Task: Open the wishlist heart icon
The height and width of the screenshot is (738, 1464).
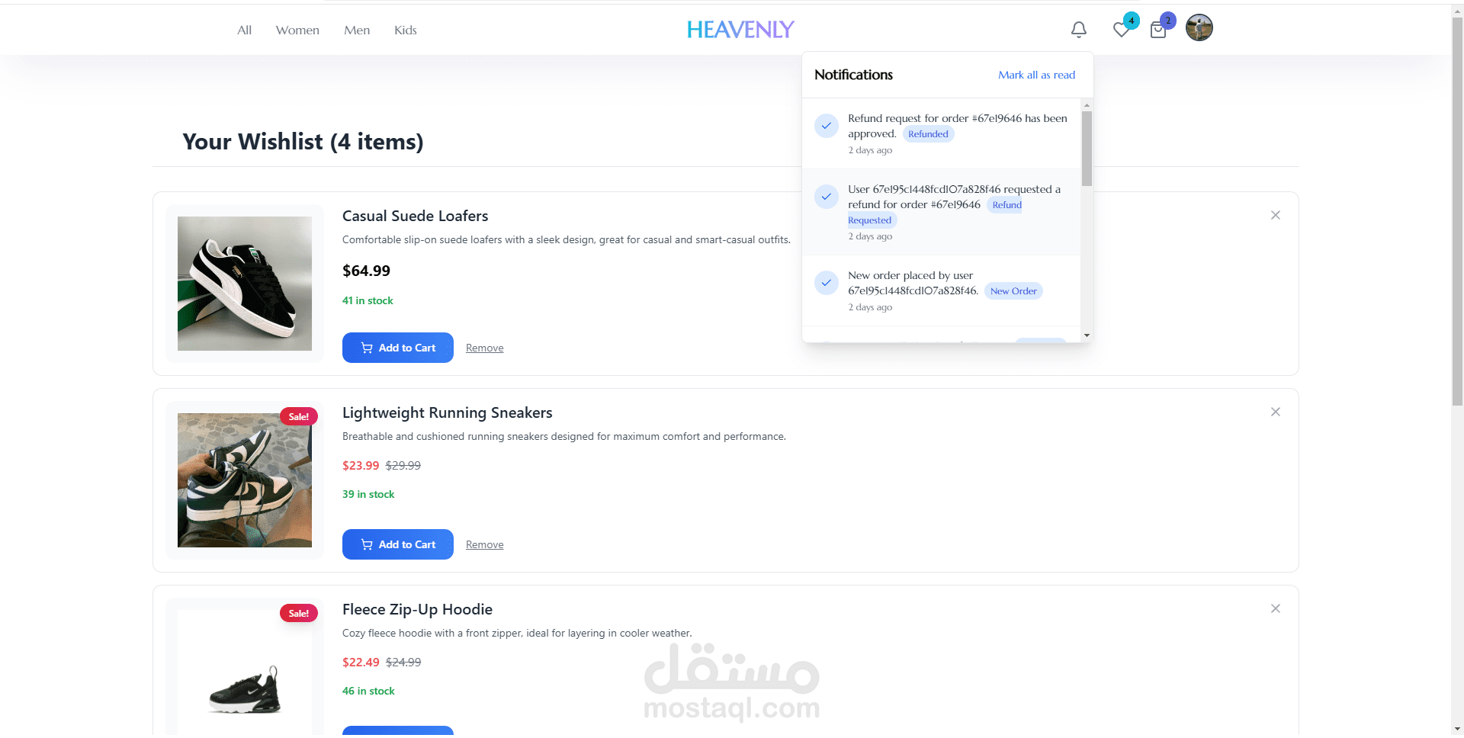Action: [x=1121, y=30]
